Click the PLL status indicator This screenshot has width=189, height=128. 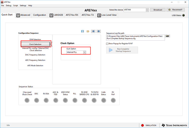(75, 100)
